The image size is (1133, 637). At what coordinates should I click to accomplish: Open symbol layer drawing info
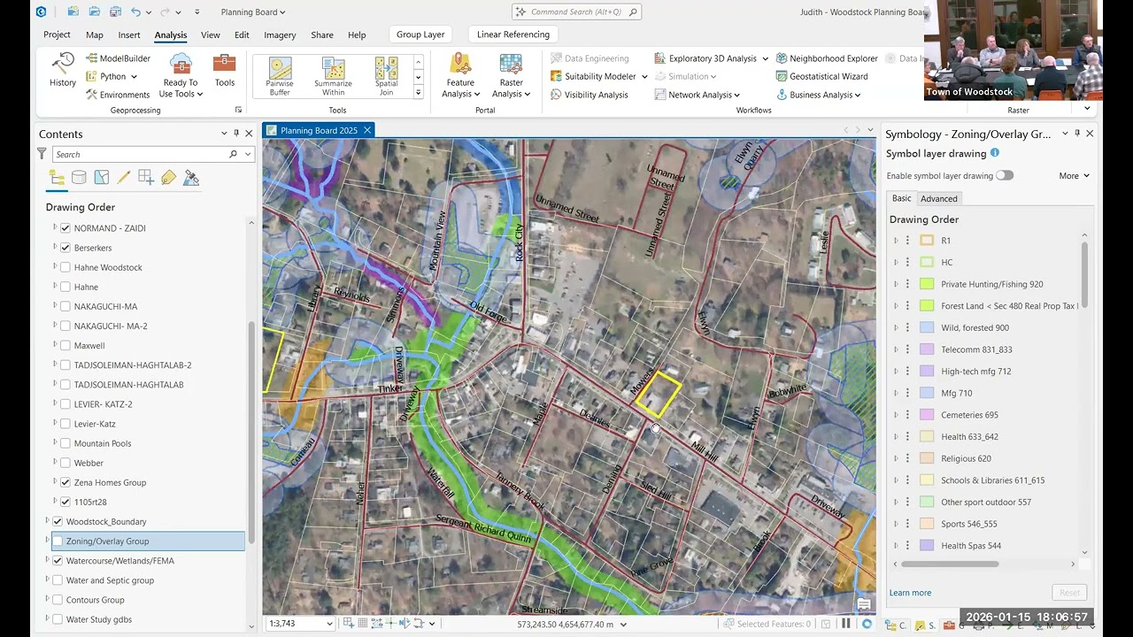tap(995, 153)
